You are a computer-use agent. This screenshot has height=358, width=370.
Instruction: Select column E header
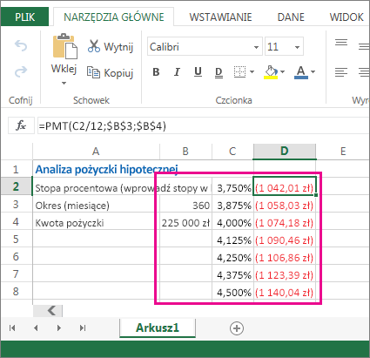pos(343,152)
